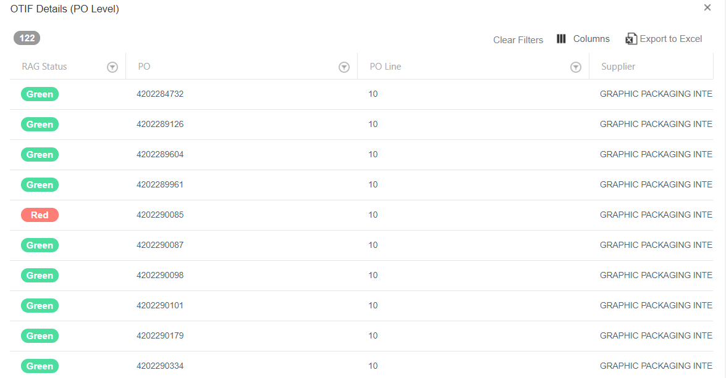Image resolution: width=726 pixels, height=378 pixels.
Task: Click the Green badge for PO 4202289961
Action: click(40, 184)
